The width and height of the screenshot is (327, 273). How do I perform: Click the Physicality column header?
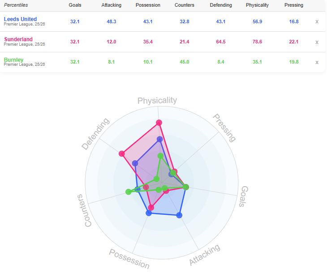click(258, 5)
